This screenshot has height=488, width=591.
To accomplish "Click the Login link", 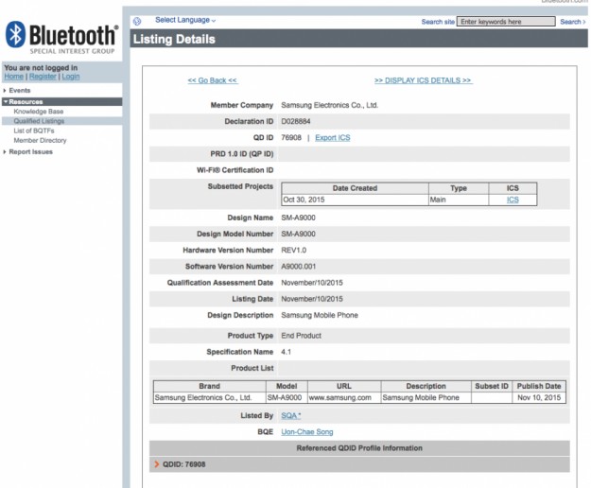I will [x=70, y=77].
